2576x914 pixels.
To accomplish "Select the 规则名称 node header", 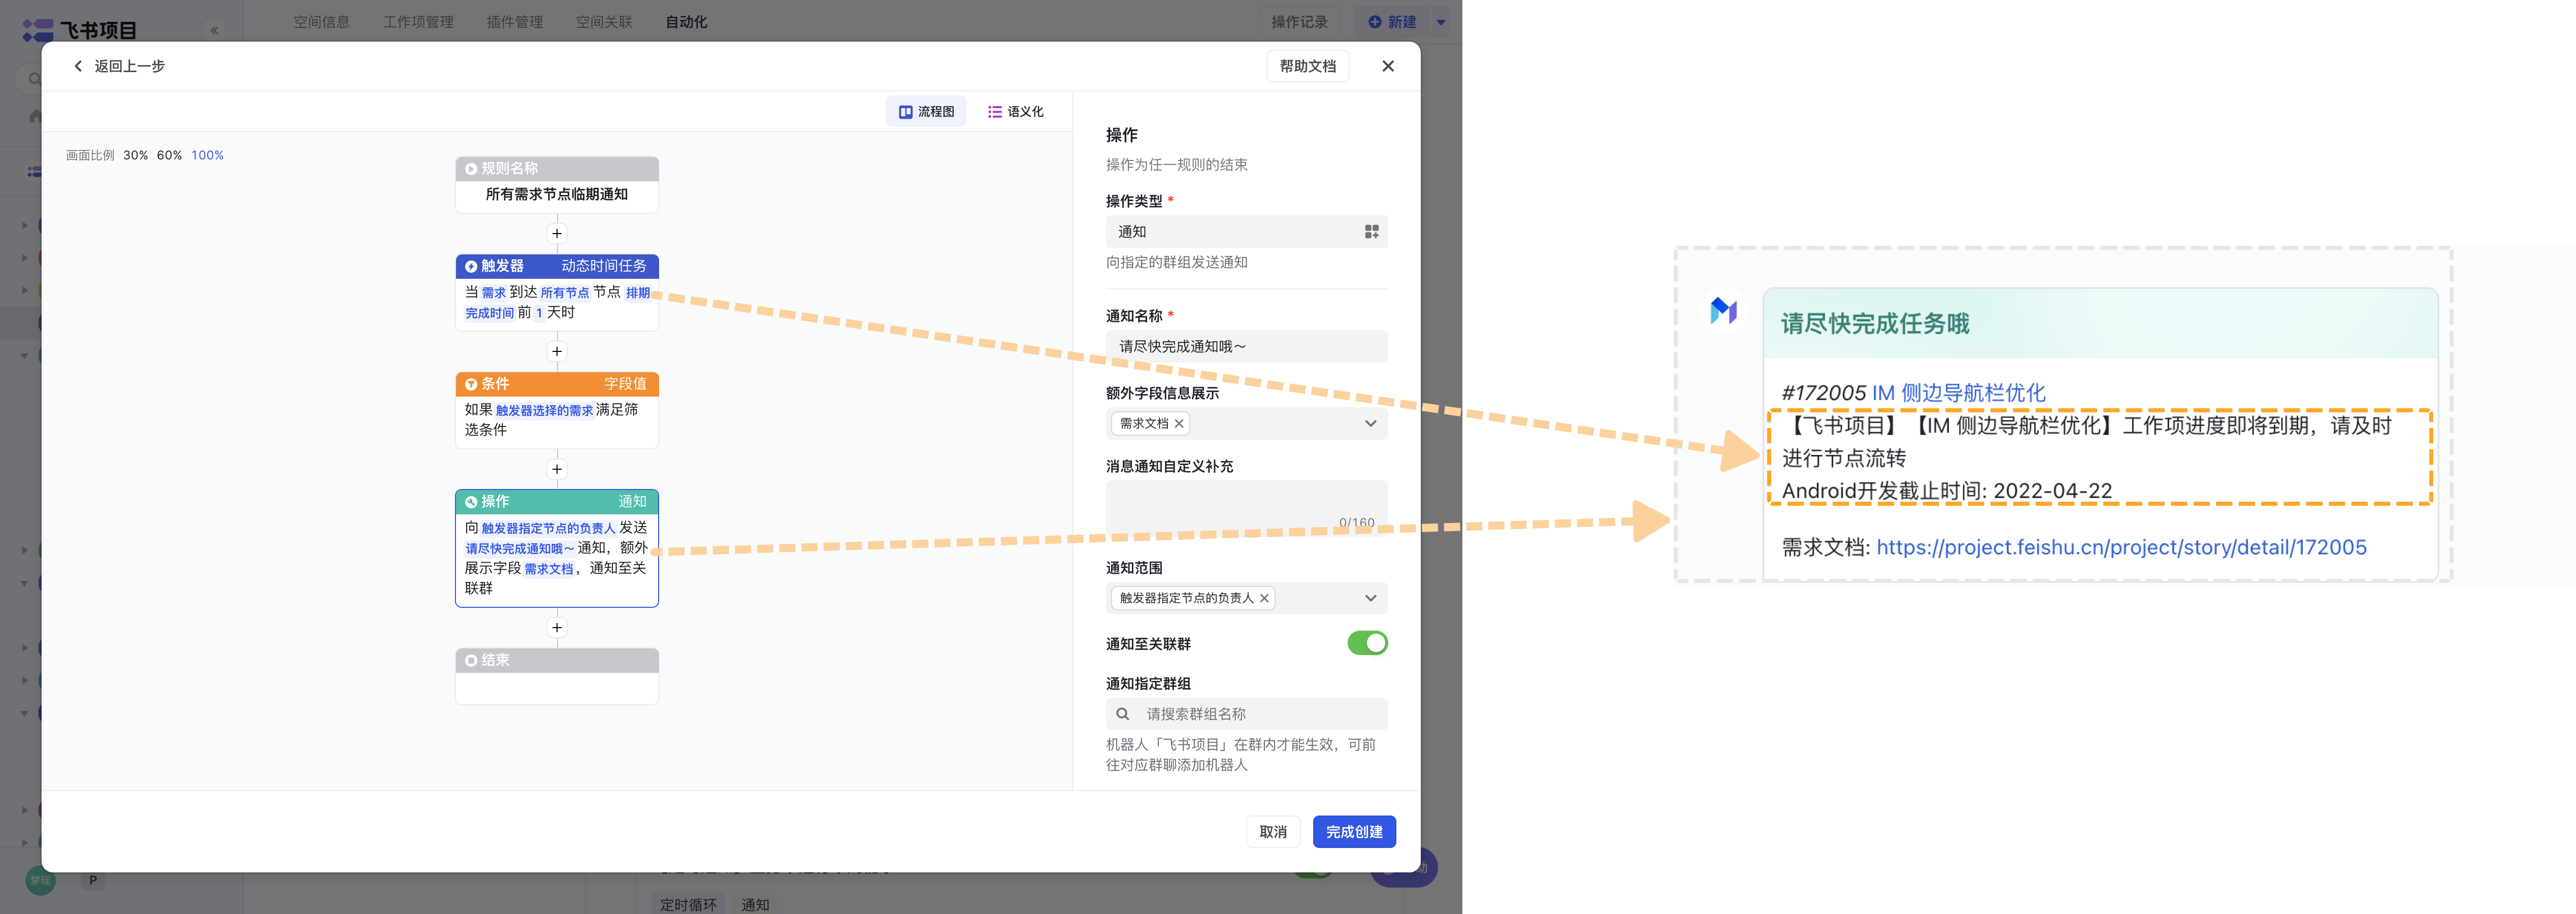I will [557, 169].
